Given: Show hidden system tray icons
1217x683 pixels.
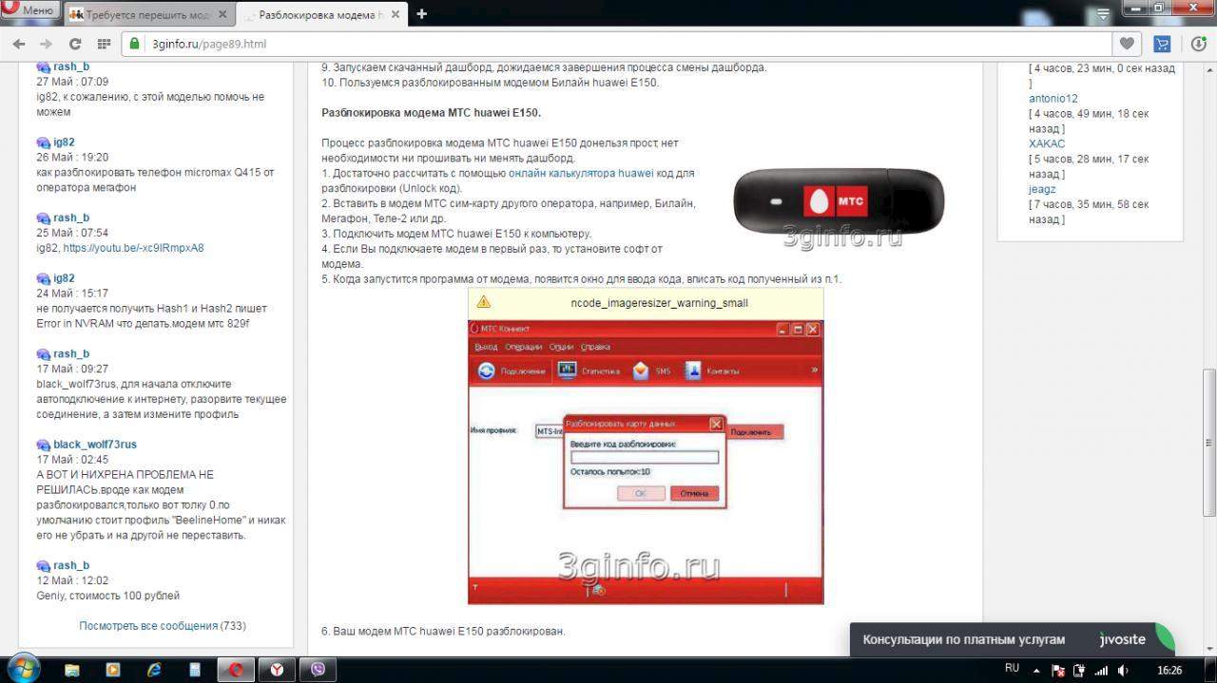Looking at the screenshot, I should coord(1036,670).
